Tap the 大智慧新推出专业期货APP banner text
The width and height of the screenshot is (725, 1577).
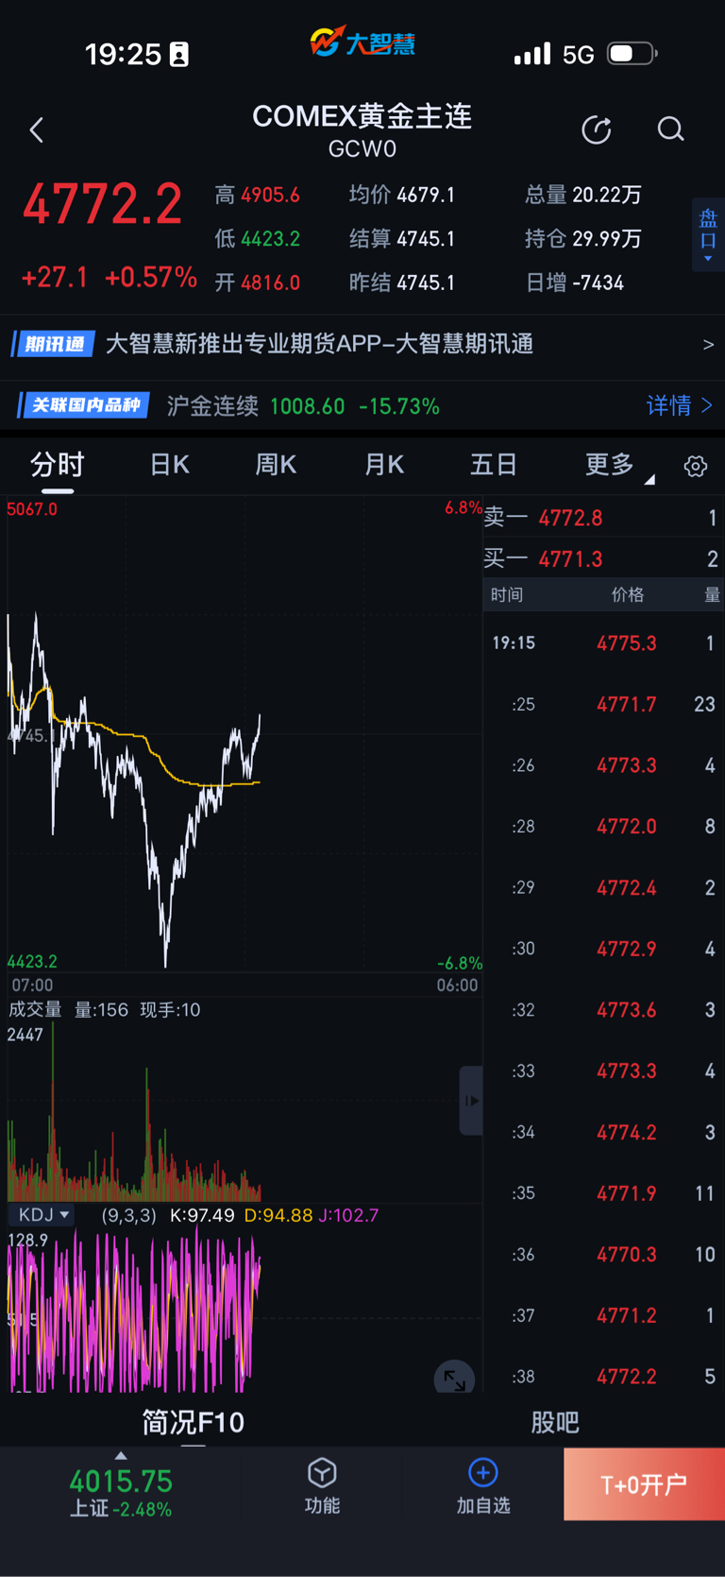(319, 344)
